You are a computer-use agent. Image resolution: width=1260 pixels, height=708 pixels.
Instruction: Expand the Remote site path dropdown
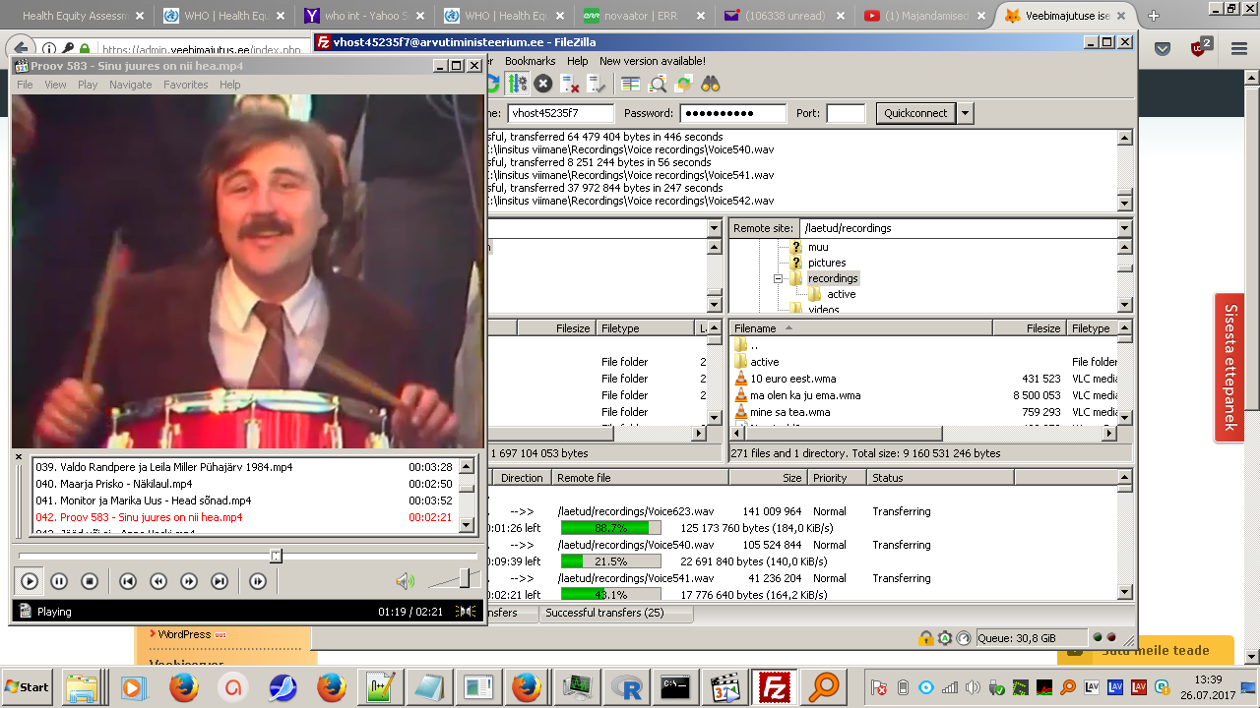pos(1124,228)
